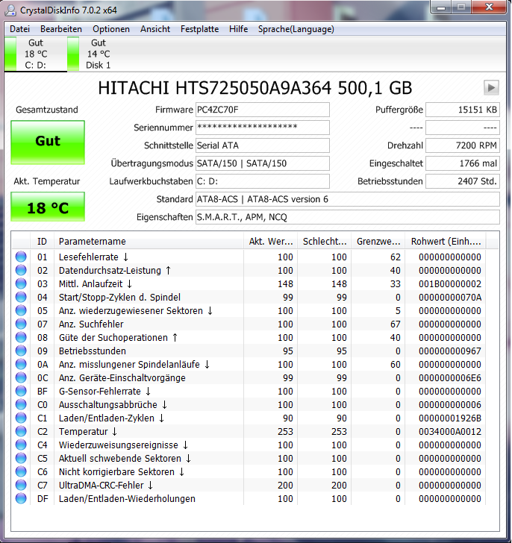
Task: Click the Schnittstelle field Serial ATA
Action: [263, 145]
